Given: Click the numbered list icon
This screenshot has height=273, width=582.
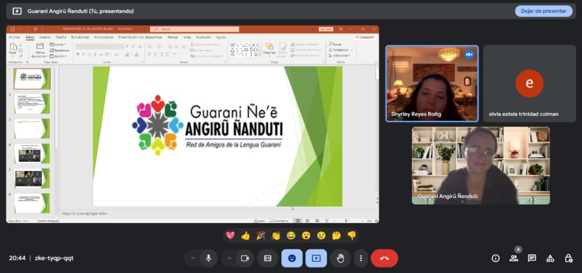Looking at the screenshot, I should pos(159,47).
